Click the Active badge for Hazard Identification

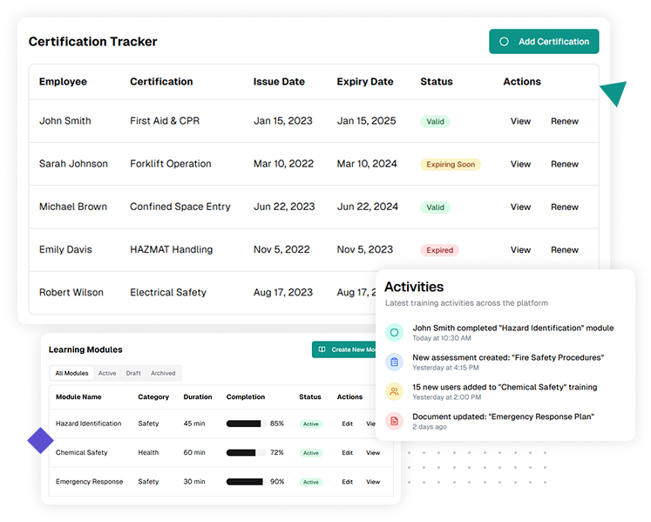(310, 424)
